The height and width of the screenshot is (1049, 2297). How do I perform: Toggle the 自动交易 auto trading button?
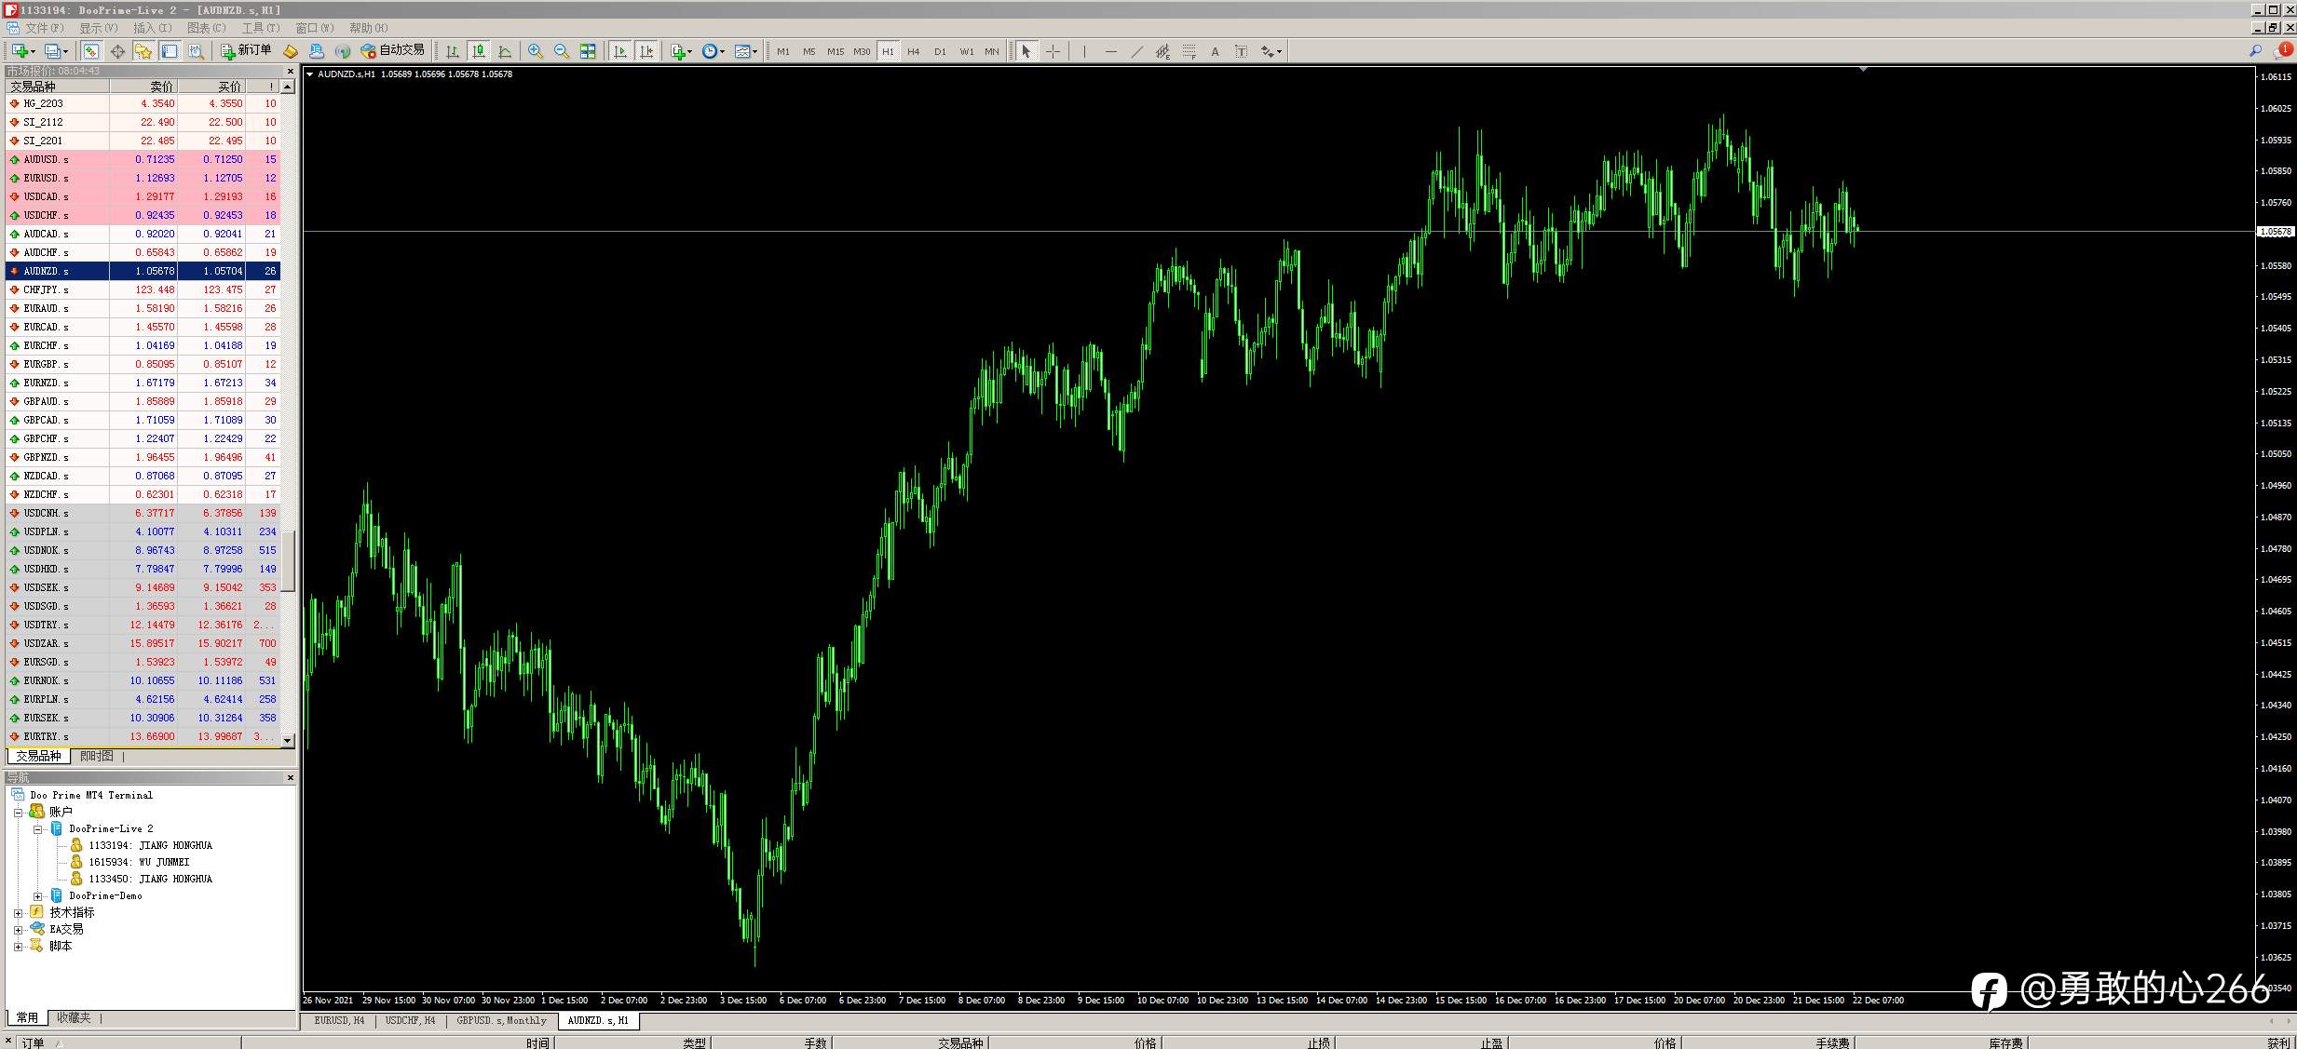coord(392,51)
